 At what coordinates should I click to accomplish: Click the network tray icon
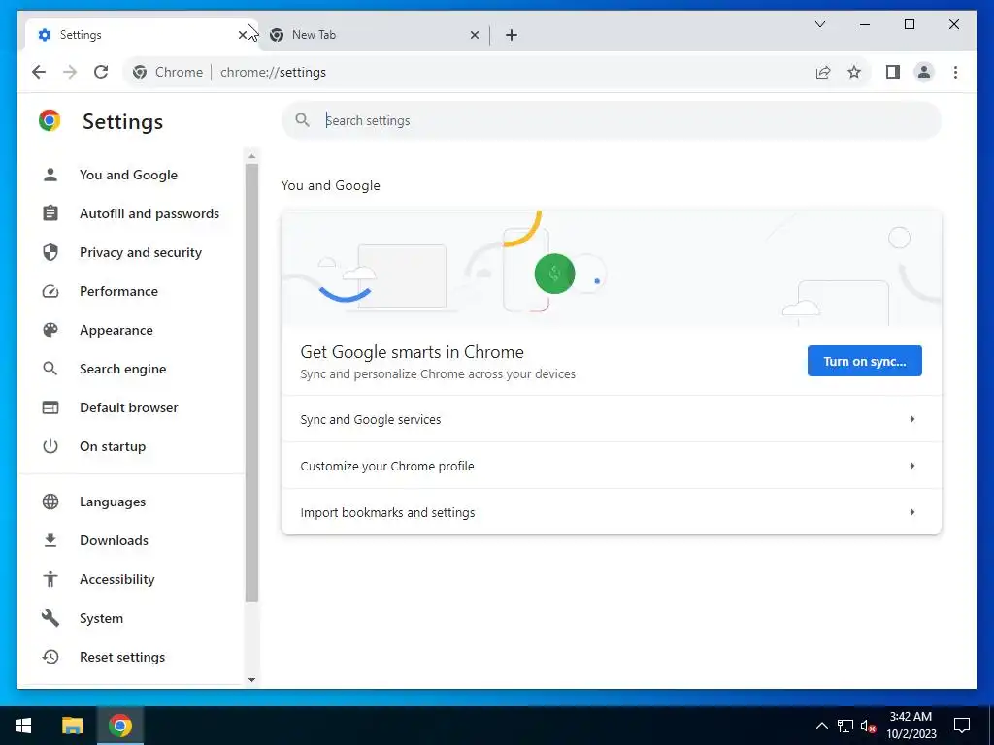[845, 726]
